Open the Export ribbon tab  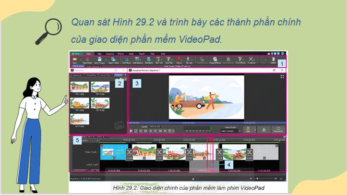click(x=142, y=54)
